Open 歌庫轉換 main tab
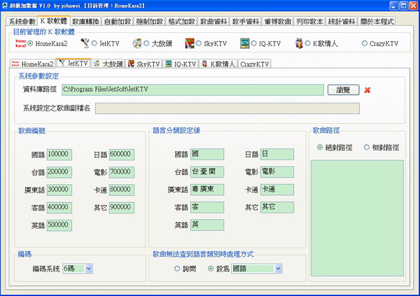Image resolution: width=420 pixels, height=296 pixels. (85, 22)
